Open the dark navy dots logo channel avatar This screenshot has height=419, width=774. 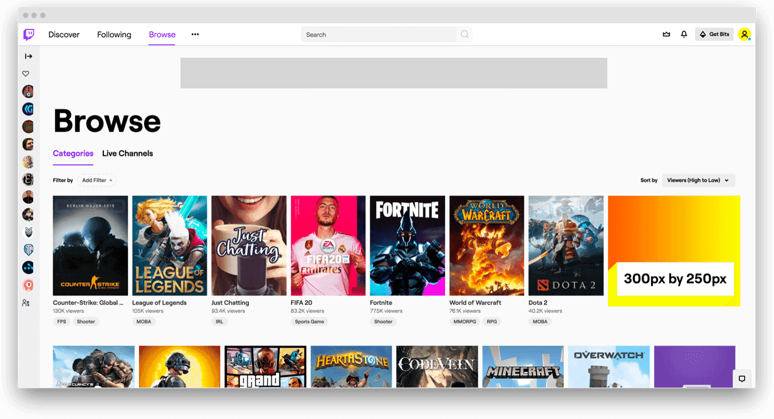28,268
